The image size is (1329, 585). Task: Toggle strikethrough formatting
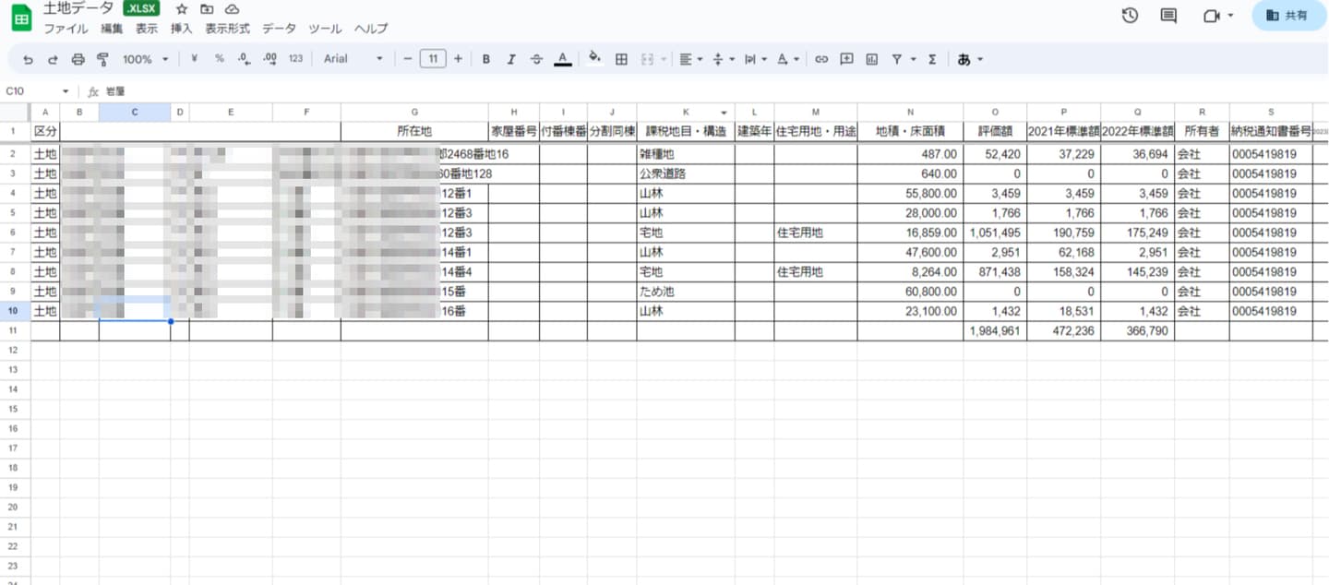tap(536, 59)
